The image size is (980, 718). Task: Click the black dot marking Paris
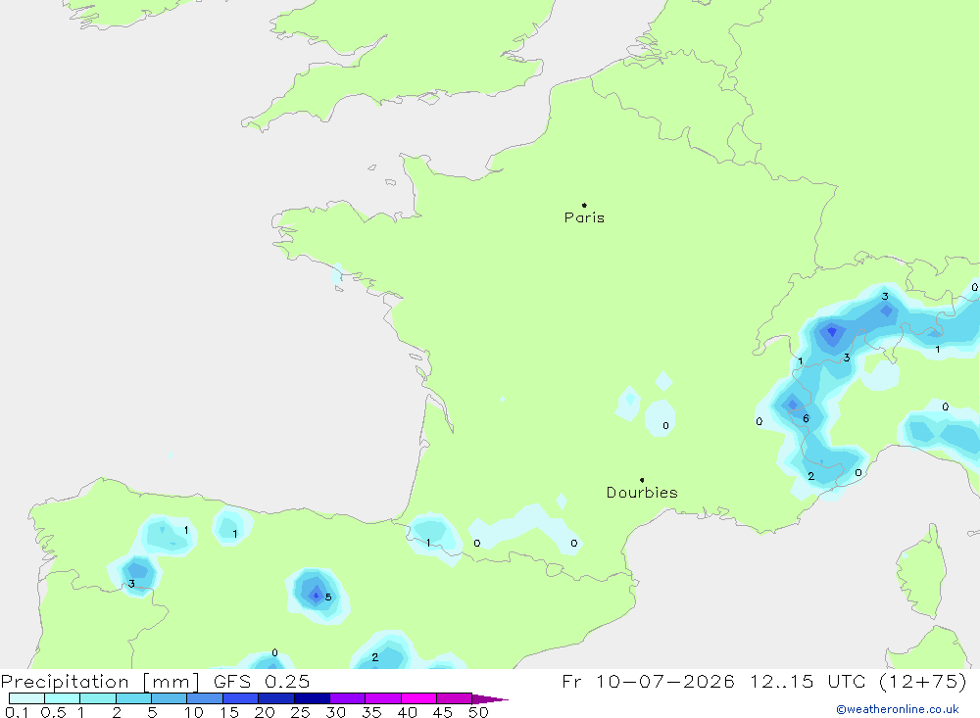584,205
